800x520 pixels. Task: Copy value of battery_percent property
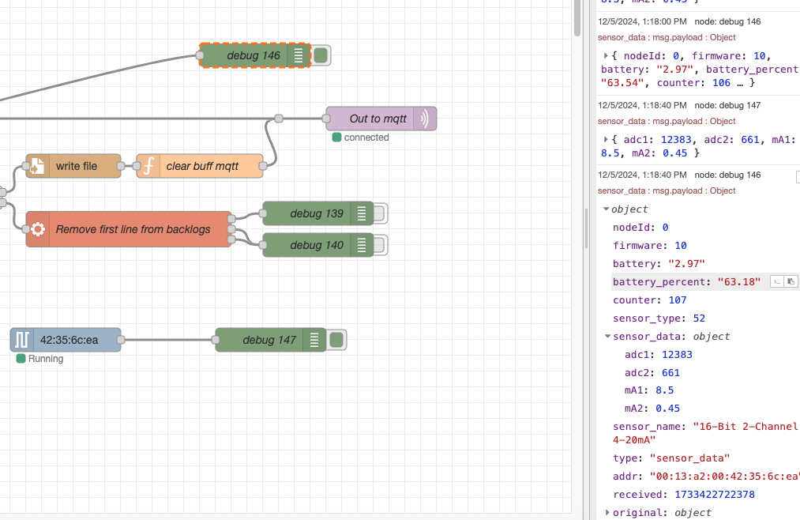click(x=791, y=282)
